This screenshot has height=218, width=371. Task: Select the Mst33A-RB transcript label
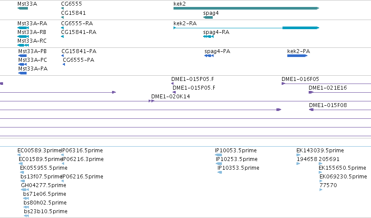[32, 32]
